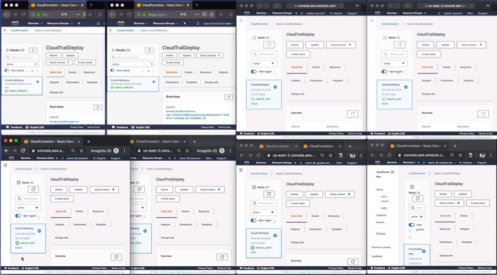
Task: Refresh Overview panel in second Firefox window
Action: pos(228,97)
